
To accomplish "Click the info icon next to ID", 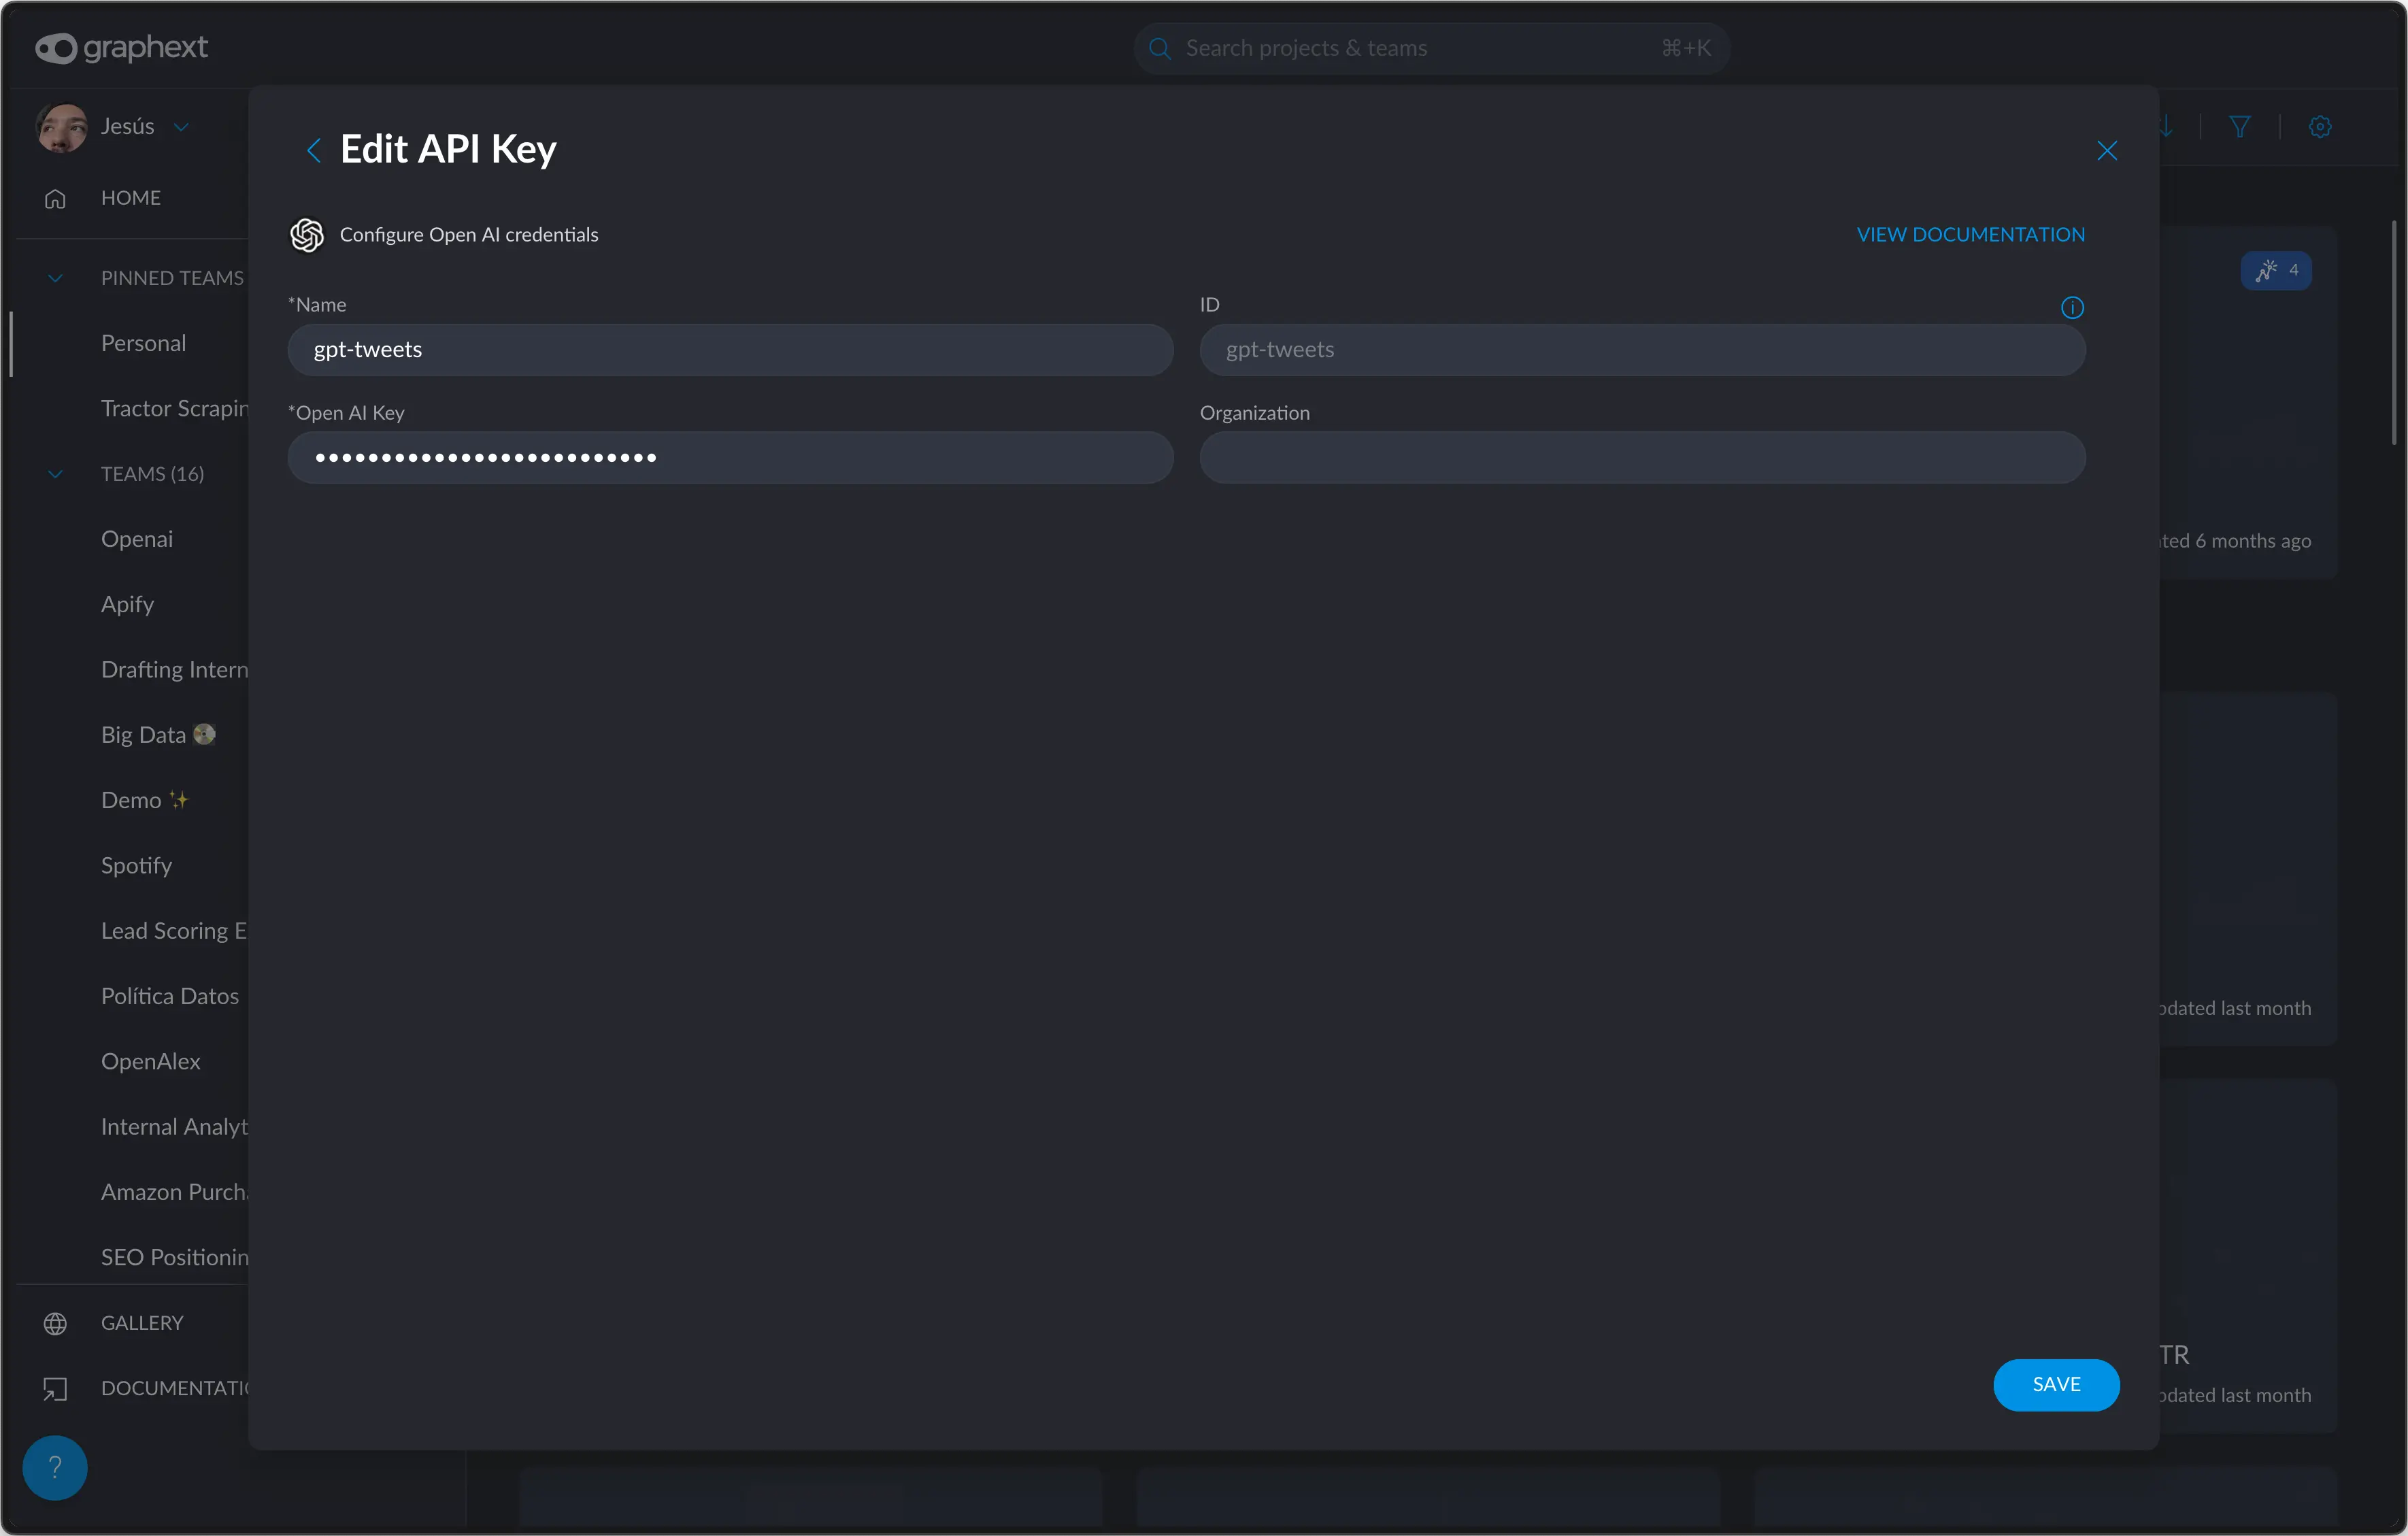I will pos(2072,307).
